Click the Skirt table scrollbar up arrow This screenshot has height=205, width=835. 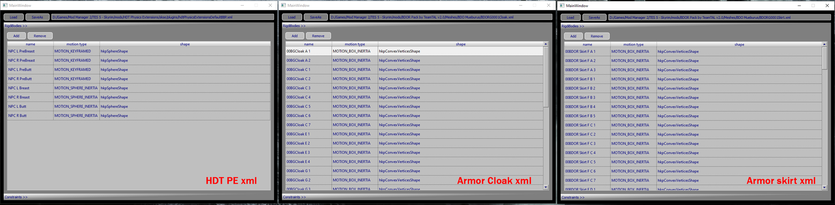[824, 44]
